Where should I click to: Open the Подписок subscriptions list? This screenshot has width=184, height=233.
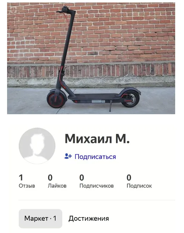139,186
